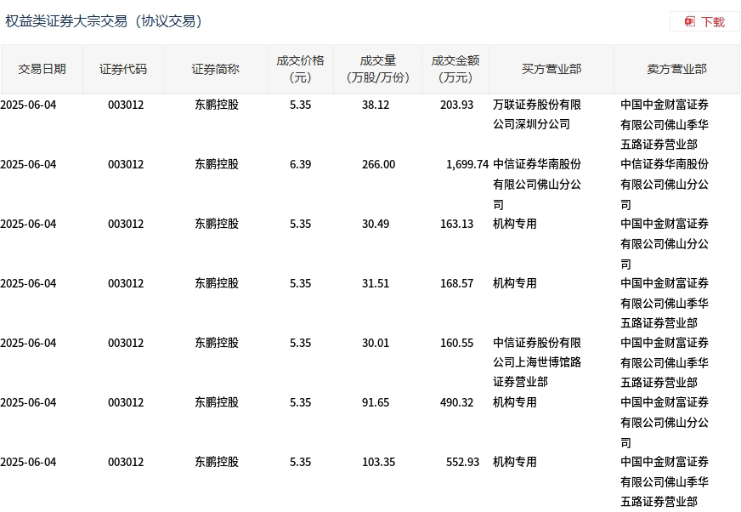
Task: Click the price cell 6.39
Action: 301,164
